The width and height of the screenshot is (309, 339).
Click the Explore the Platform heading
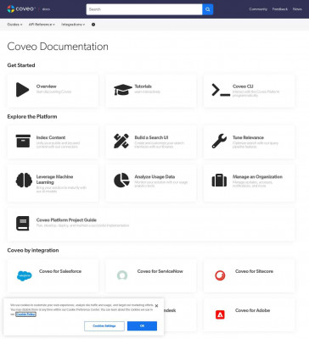32,117
